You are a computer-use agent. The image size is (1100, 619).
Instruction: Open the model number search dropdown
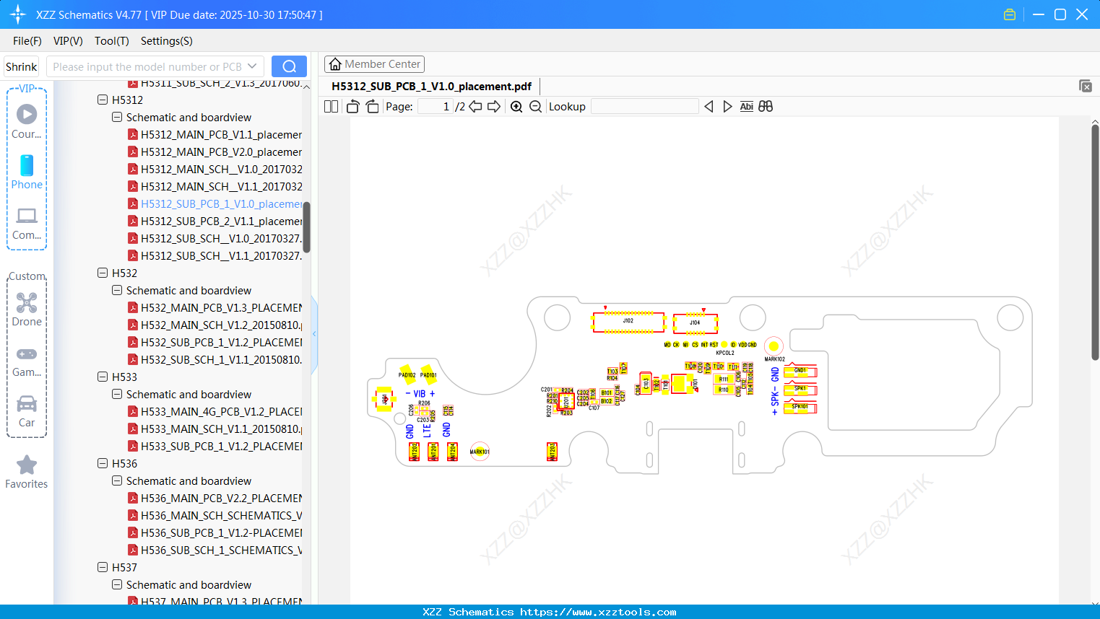pyautogui.click(x=251, y=66)
